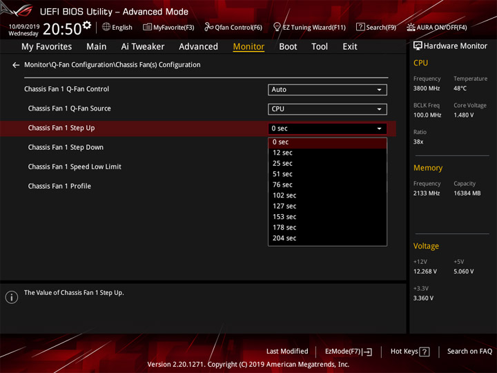
Task: Choose 76 sec option
Action: tap(327, 184)
